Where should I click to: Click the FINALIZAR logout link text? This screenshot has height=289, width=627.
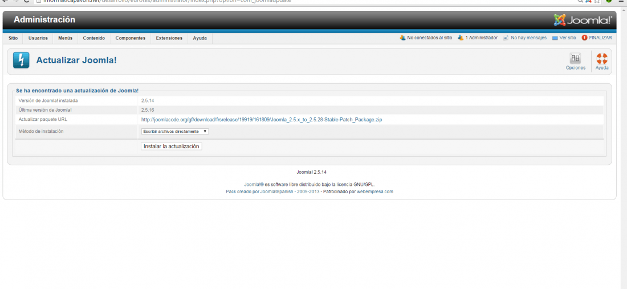point(600,38)
